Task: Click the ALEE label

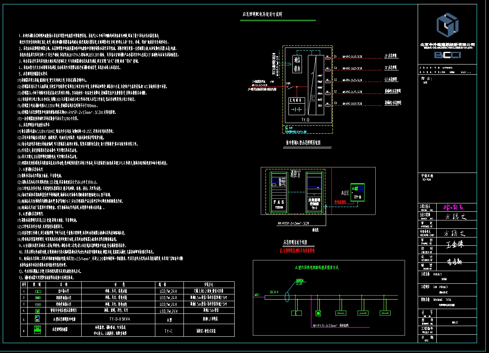Action: click(345, 194)
